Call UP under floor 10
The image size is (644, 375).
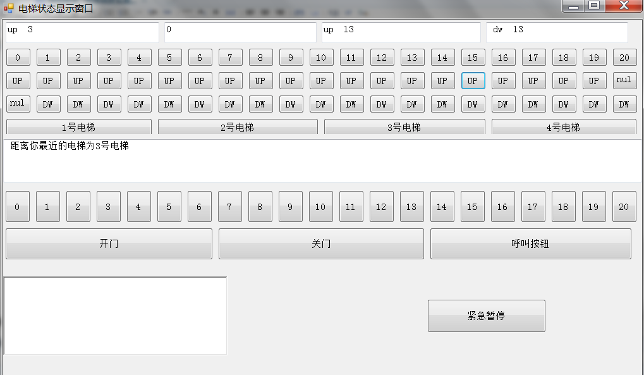click(x=322, y=81)
